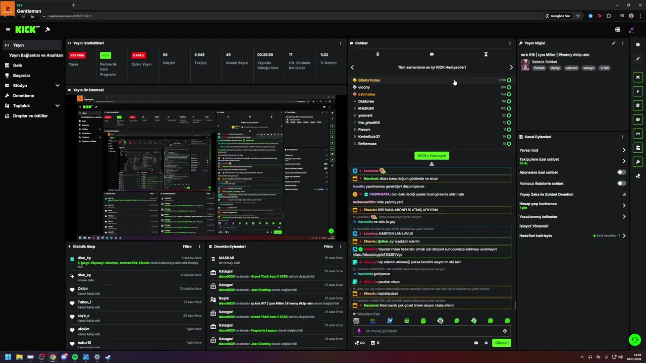646x363 pixels.
Task: Open the hamburger menu beside KICK logo
Action: 8,30
